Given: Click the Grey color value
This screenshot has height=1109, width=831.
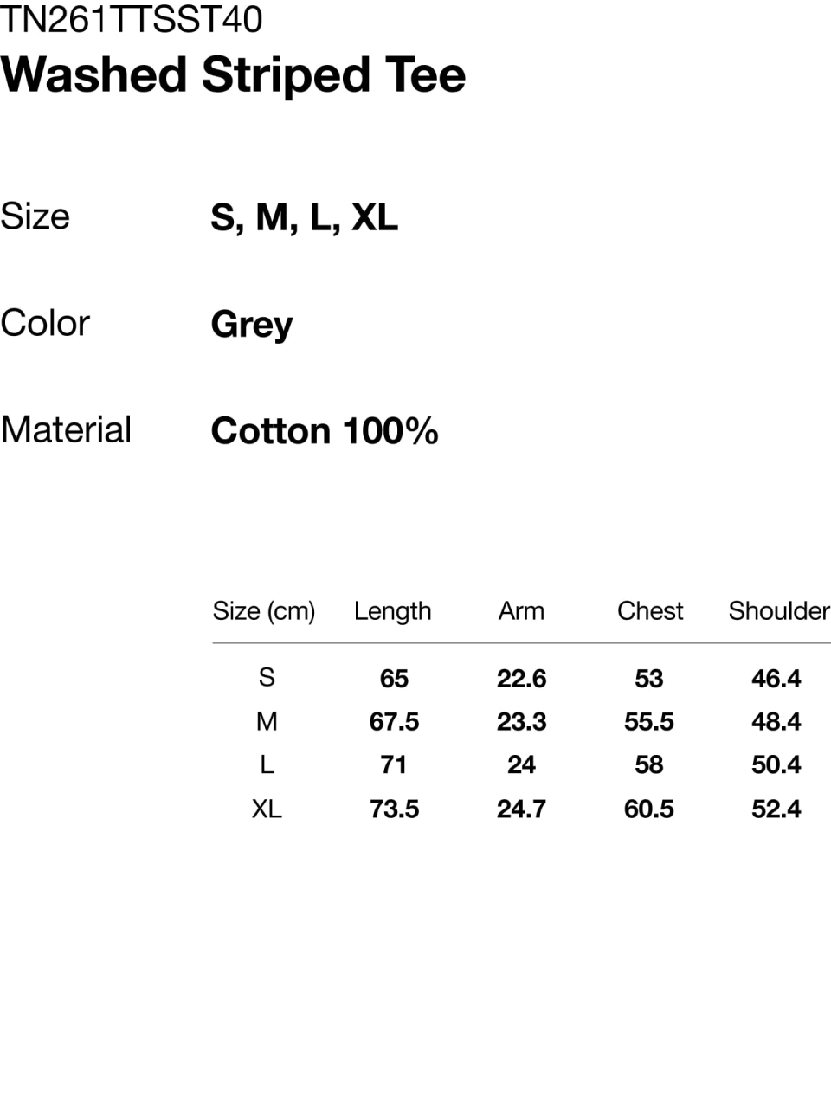Looking at the screenshot, I should [x=252, y=325].
